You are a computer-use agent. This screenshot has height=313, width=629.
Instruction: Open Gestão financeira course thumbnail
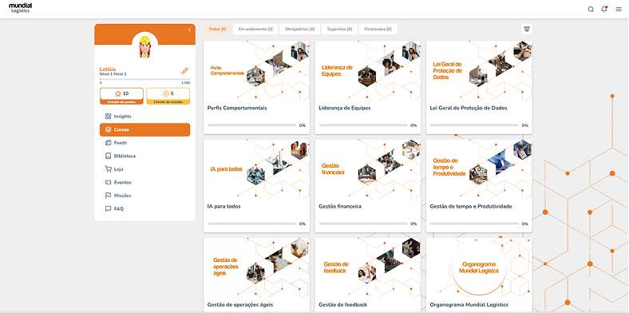368,169
